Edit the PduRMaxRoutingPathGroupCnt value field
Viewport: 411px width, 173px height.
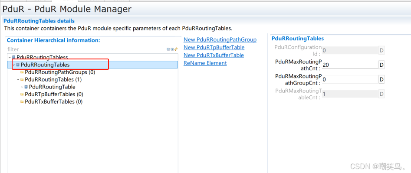(350, 79)
